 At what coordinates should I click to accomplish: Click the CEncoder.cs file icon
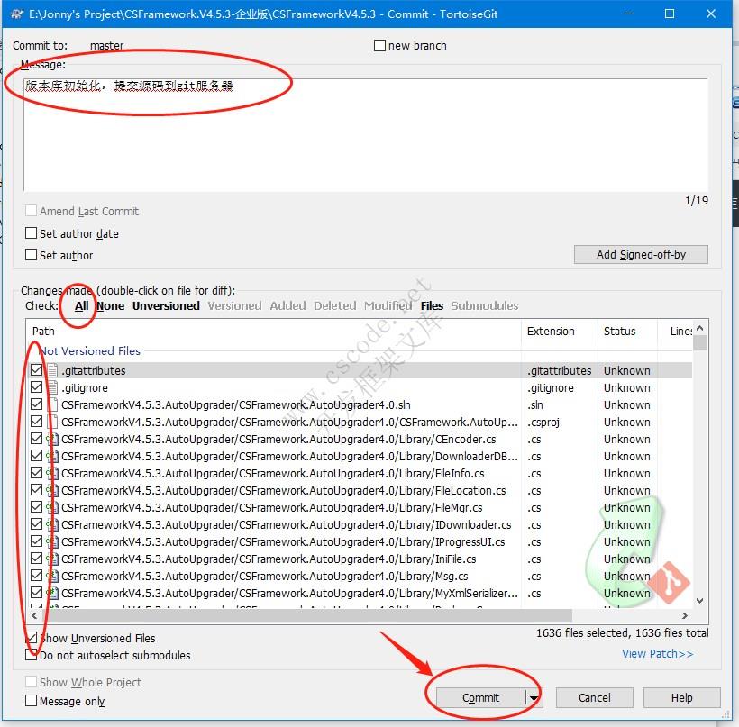point(52,439)
